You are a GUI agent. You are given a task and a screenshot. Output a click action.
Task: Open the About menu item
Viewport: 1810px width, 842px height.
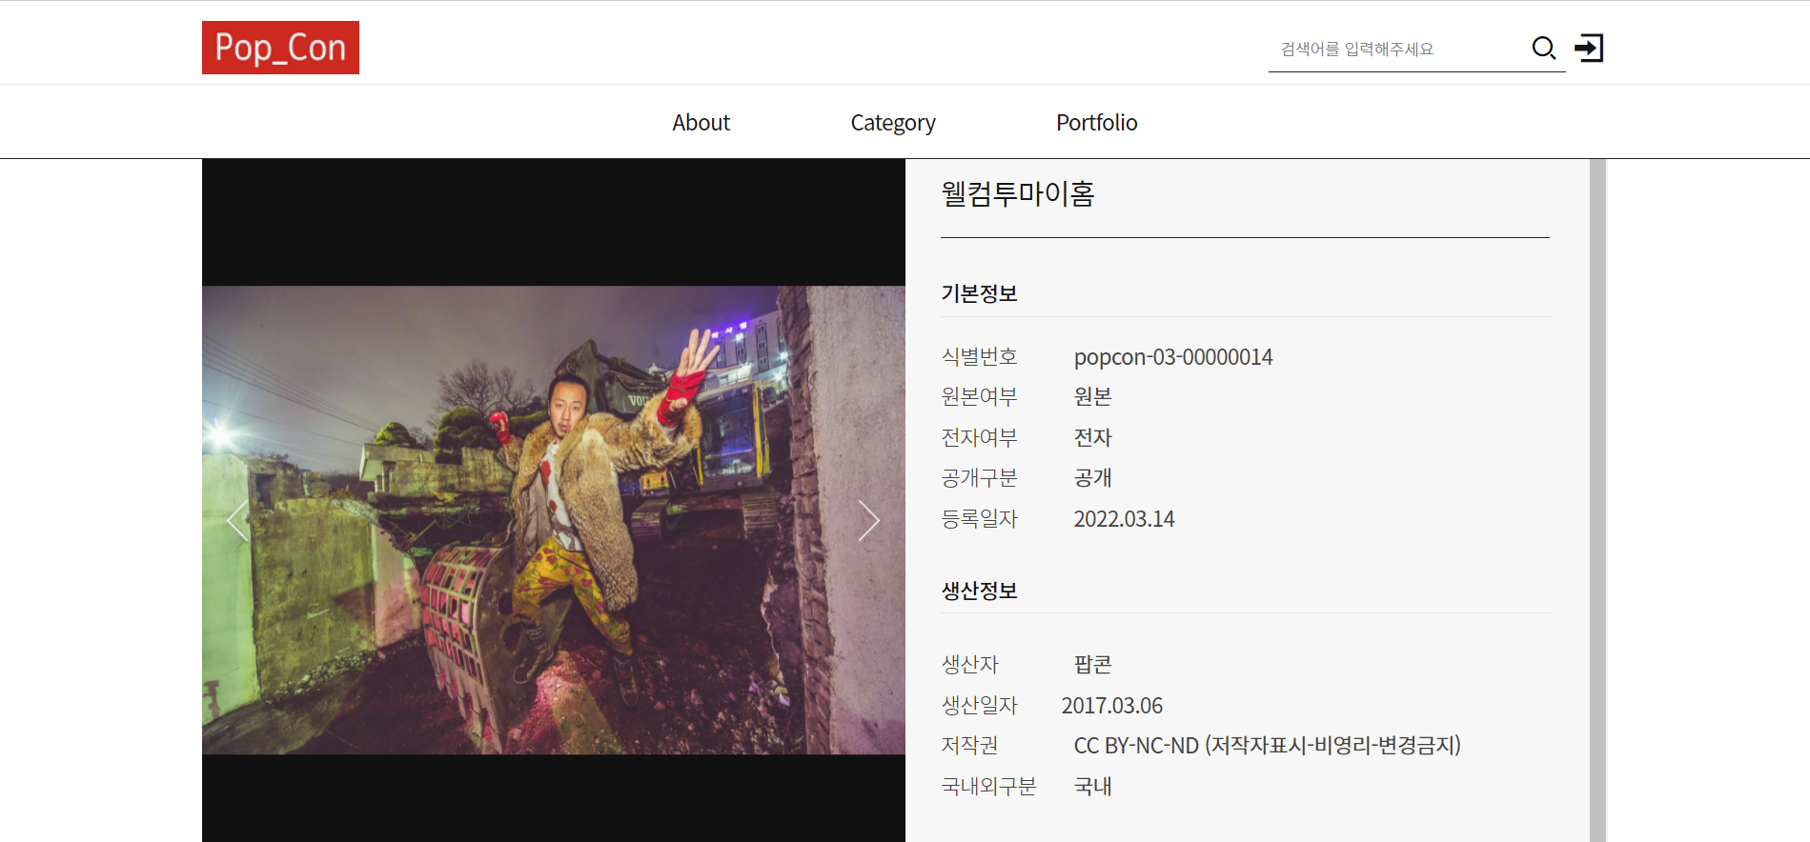click(701, 123)
